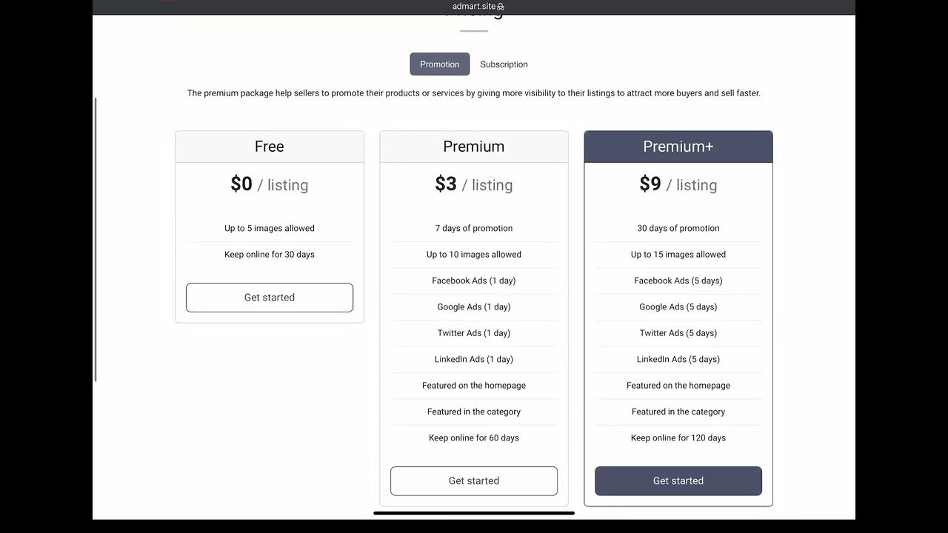Click the lock icon next to admart.site
The image size is (948, 533).
tap(501, 7)
